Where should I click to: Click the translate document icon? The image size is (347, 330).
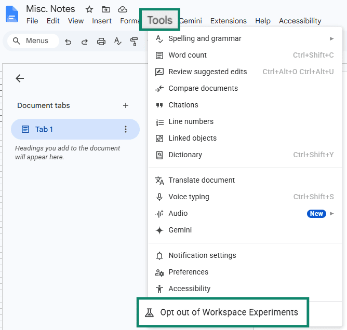coord(159,181)
